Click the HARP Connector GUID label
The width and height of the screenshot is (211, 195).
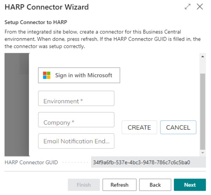(x=31, y=162)
